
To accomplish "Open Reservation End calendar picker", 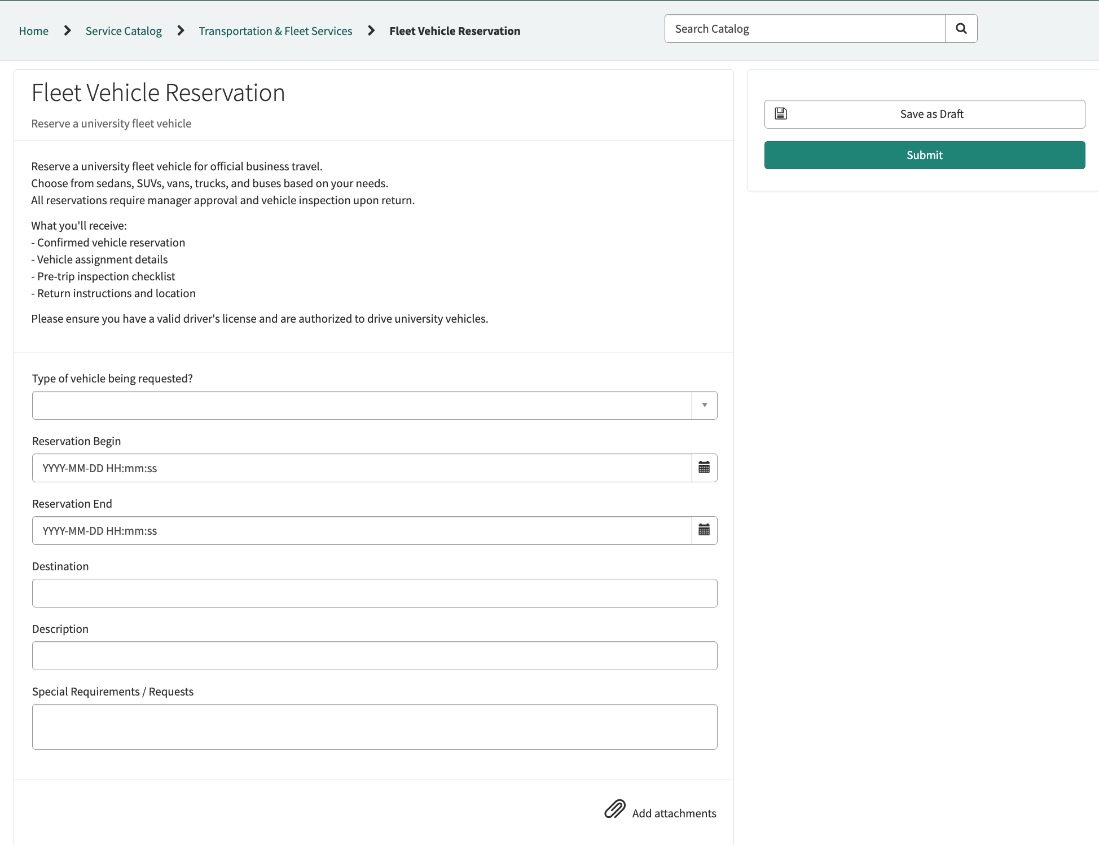I will 704,530.
